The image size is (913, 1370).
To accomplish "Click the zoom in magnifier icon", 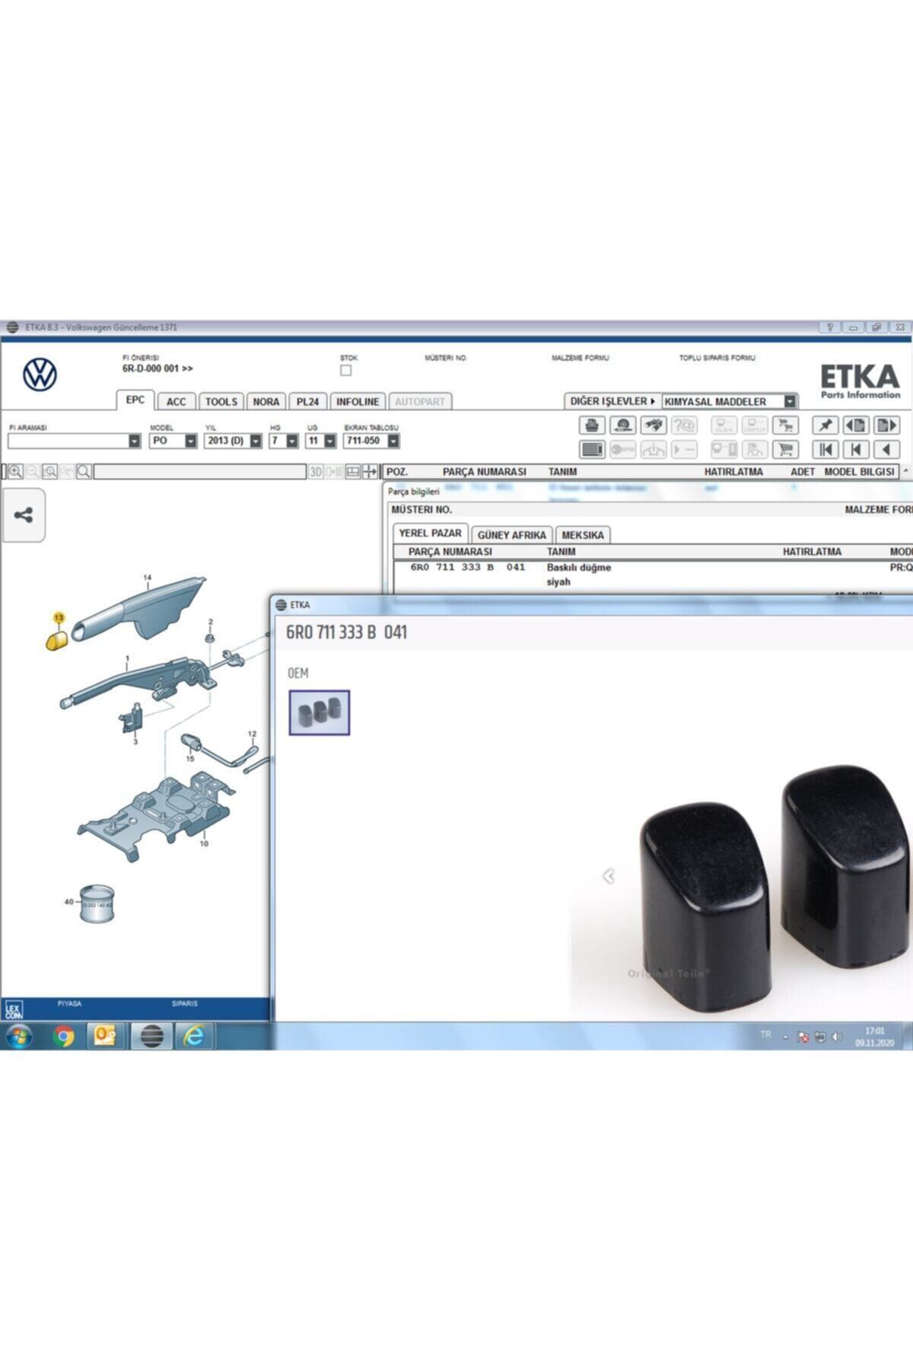I will pos(15,472).
